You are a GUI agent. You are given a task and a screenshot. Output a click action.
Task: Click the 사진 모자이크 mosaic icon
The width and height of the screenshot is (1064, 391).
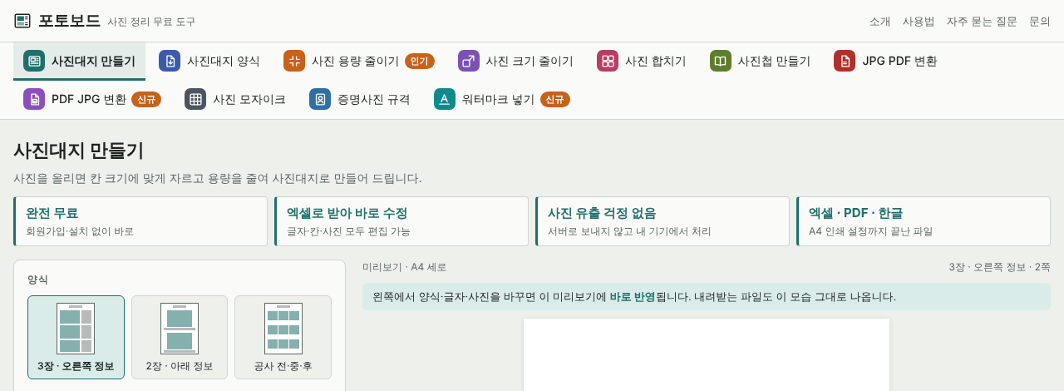[x=195, y=99]
